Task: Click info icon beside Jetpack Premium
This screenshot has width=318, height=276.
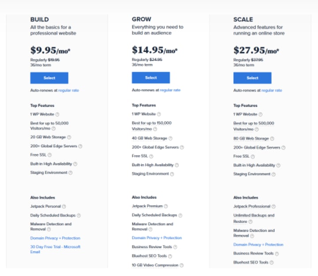Action: [166, 207]
